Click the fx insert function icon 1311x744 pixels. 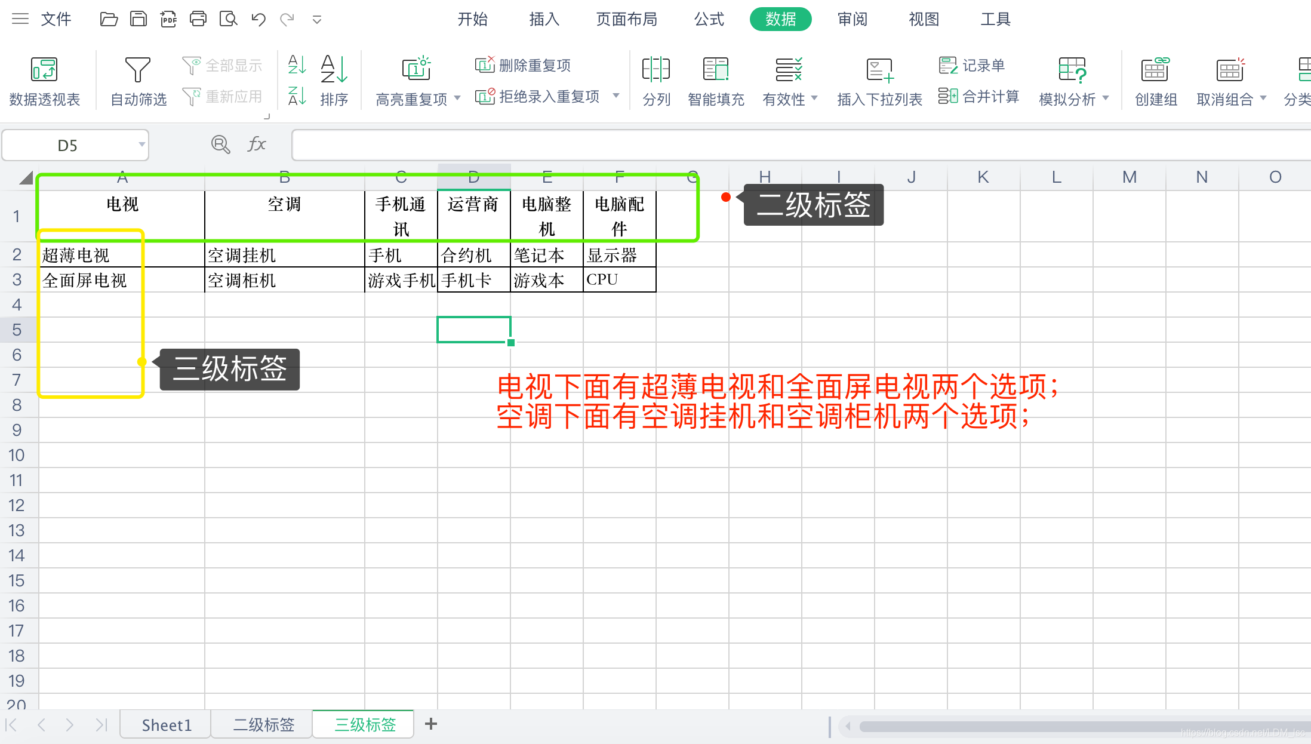(x=256, y=144)
